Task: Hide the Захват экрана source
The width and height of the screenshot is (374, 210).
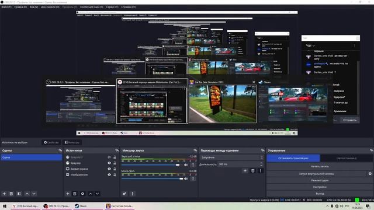Action: (109, 169)
